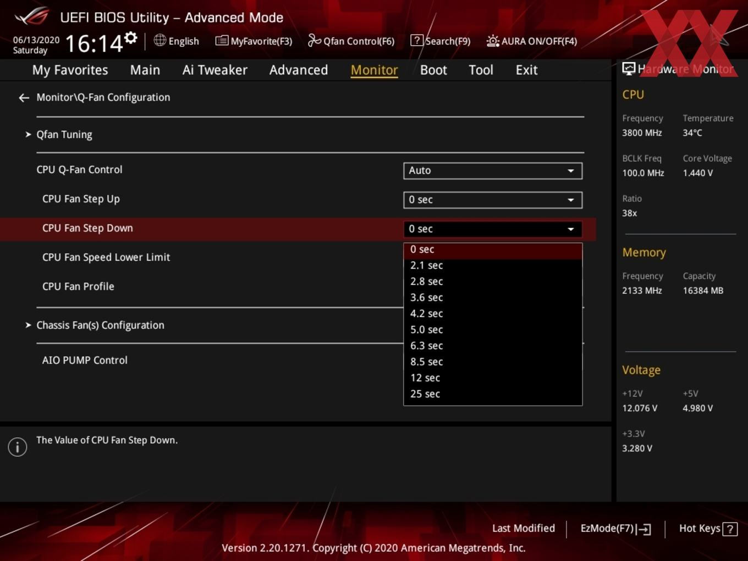Open Search(F9)
The height and width of the screenshot is (561, 748).
[441, 41]
